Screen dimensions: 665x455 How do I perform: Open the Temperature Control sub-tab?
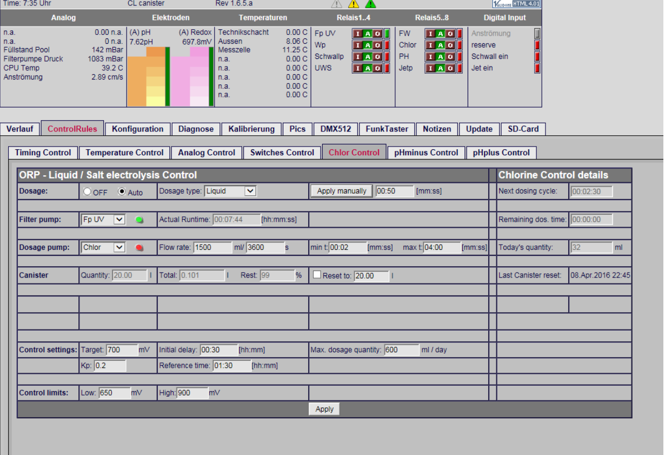(x=124, y=153)
